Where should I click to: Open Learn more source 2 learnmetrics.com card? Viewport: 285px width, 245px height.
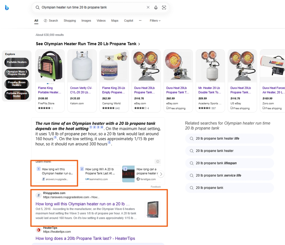point(100,174)
